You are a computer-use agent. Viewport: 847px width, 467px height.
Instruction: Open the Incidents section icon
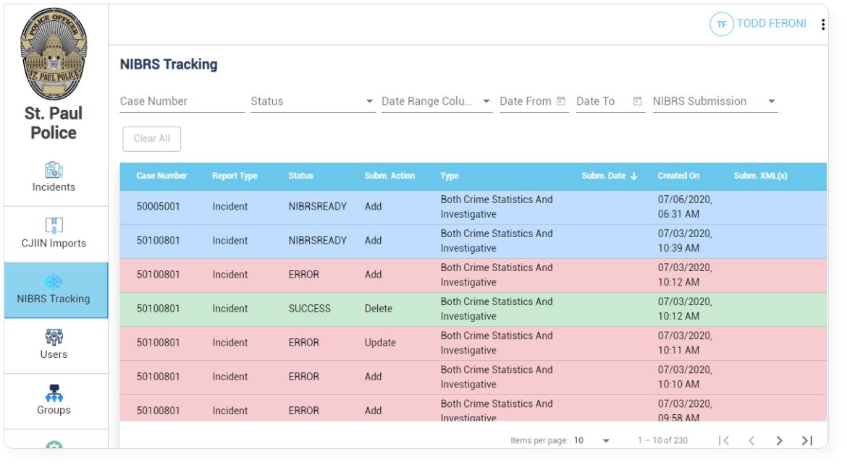point(54,170)
